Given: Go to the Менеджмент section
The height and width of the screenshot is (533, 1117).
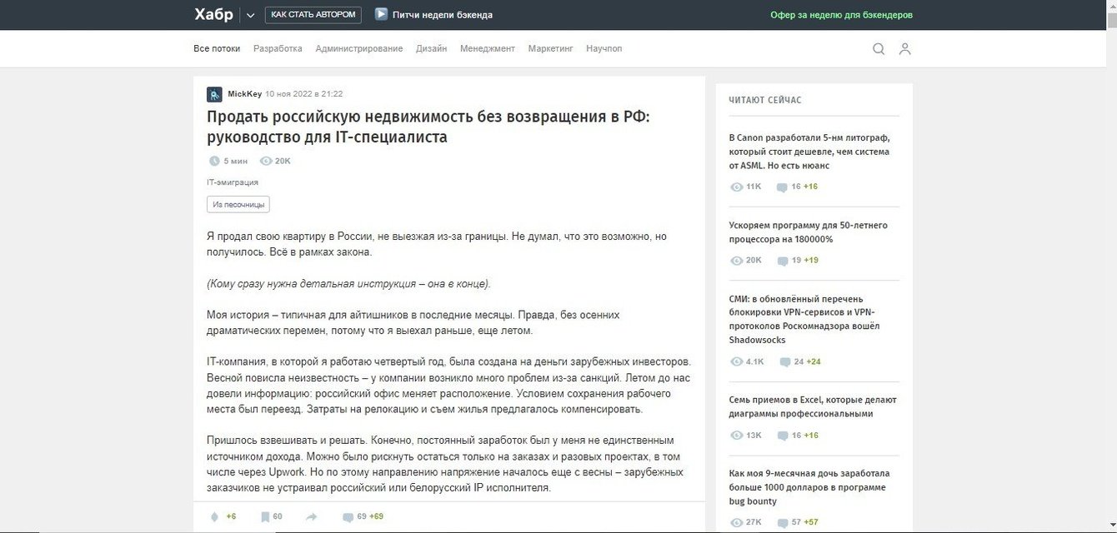Looking at the screenshot, I should pos(488,48).
